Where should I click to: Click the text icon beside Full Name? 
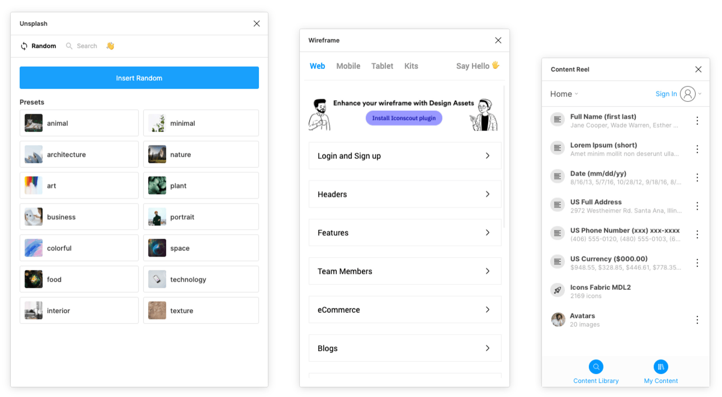pos(558,119)
